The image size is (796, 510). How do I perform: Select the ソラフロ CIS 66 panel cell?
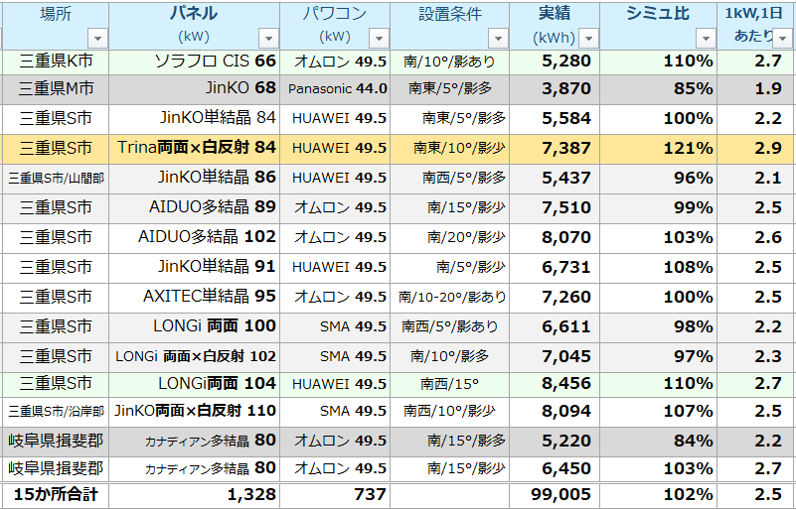coord(195,62)
